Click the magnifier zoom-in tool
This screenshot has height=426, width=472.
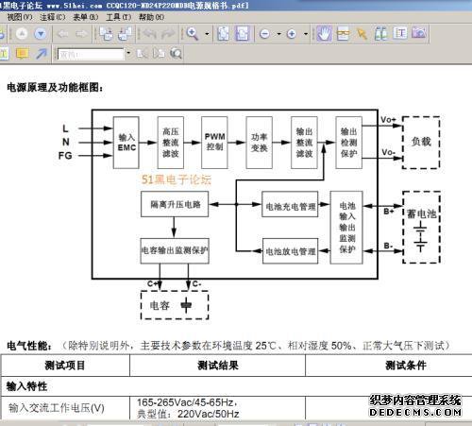tap(192, 33)
